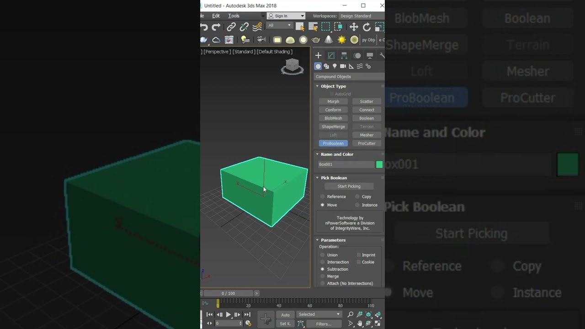
Task: Click Start Picking button
Action: coord(349,186)
